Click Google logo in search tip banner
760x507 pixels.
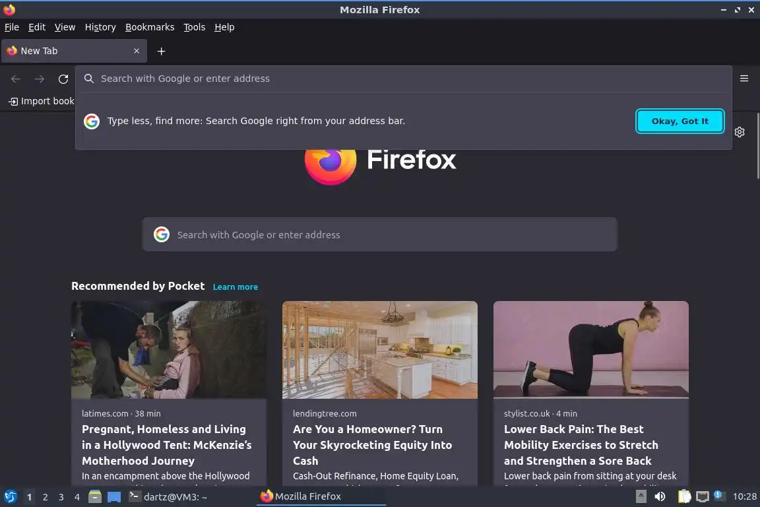coord(92,121)
